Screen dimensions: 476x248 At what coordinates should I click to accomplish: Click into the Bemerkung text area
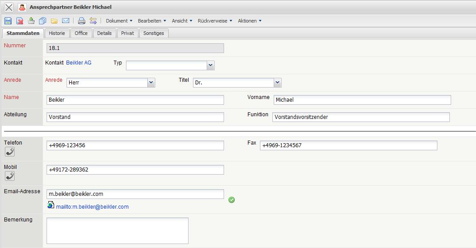point(117,230)
